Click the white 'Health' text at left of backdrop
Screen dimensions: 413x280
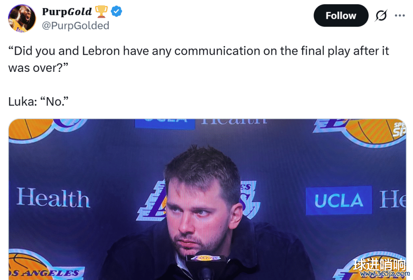(x=53, y=199)
